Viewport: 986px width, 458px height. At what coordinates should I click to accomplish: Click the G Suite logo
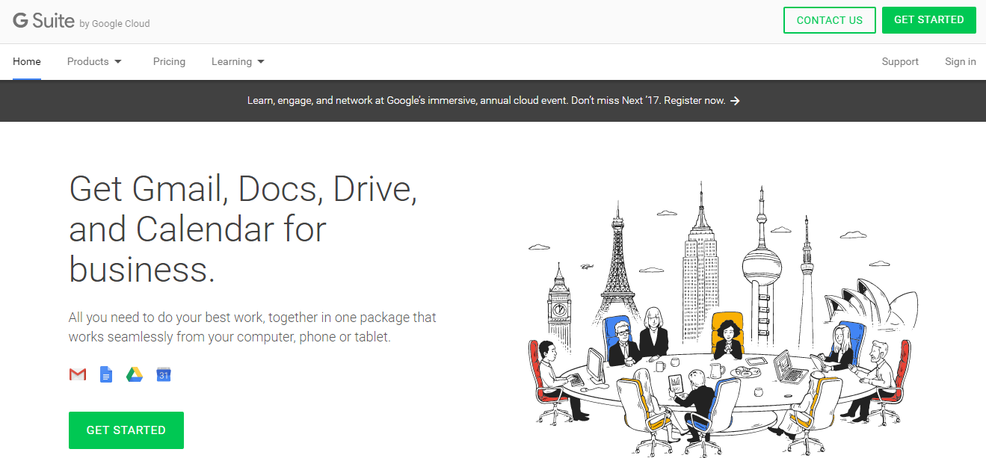(43, 21)
